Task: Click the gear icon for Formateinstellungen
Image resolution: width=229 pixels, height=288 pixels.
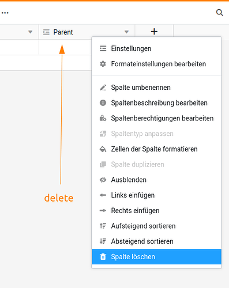Action: point(103,64)
